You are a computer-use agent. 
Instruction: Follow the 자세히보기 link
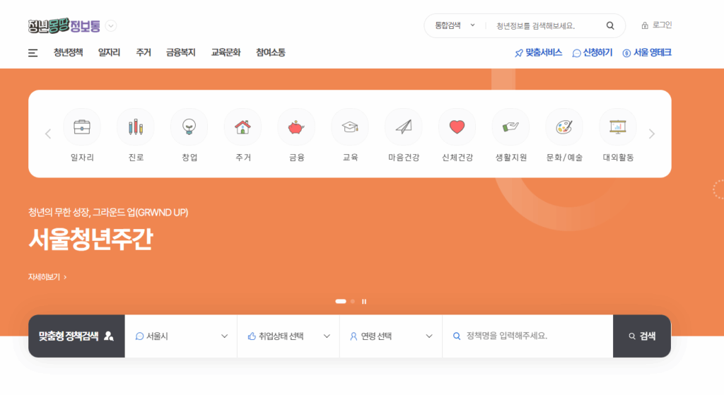coord(47,277)
